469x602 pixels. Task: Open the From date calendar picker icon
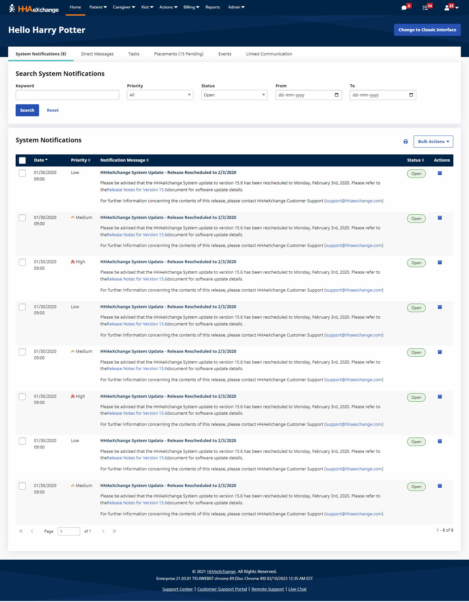pos(336,95)
